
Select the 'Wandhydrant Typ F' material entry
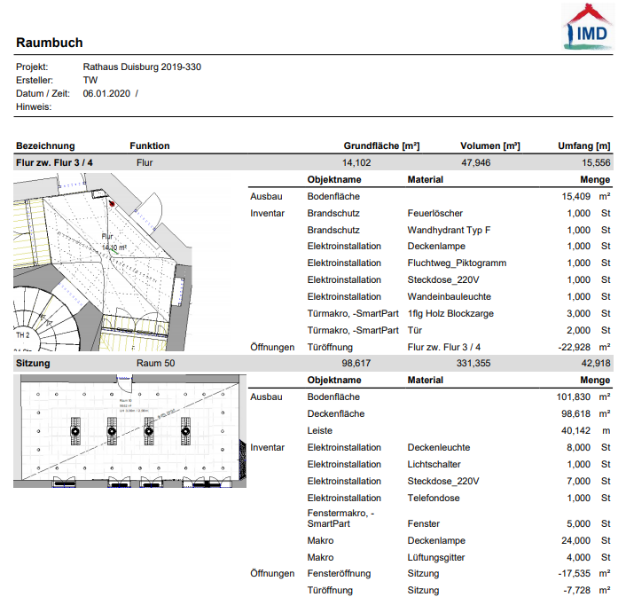(447, 230)
